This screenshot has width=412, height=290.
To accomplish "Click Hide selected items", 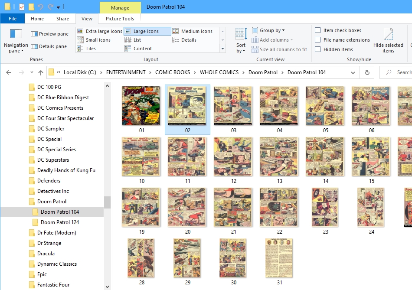I will (x=388, y=40).
